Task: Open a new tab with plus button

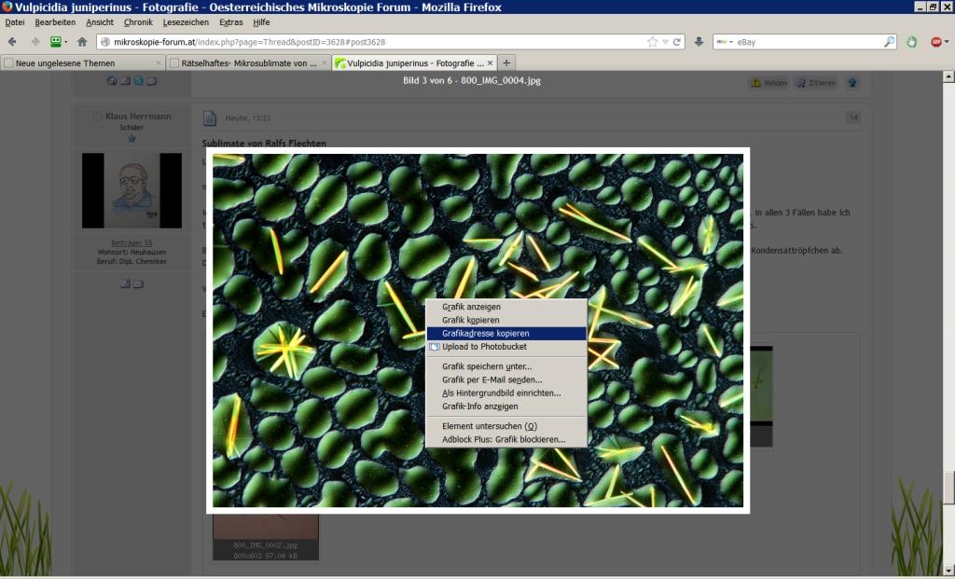Action: (x=506, y=63)
